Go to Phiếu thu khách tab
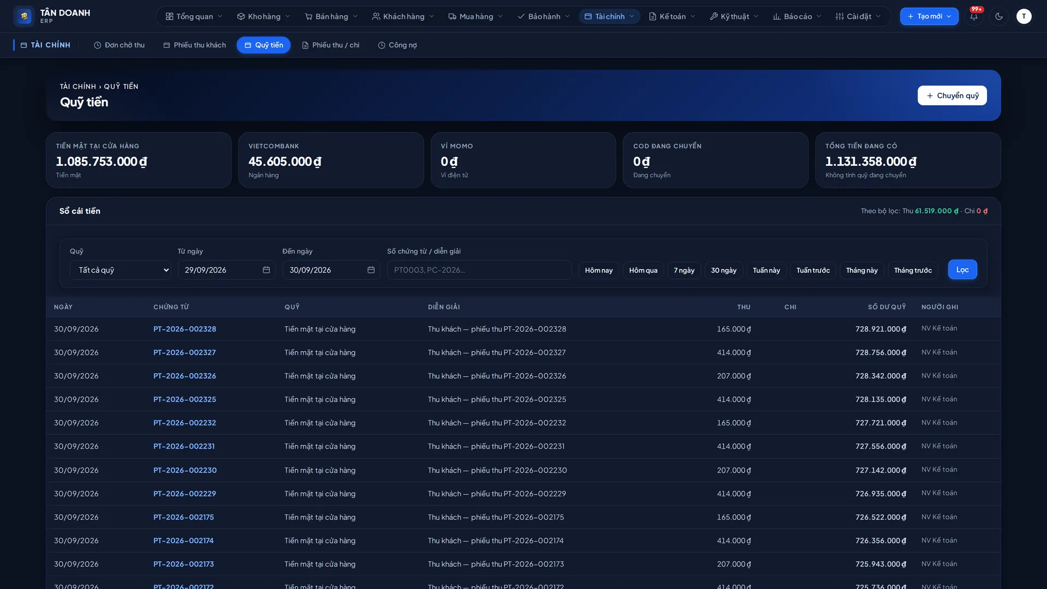1047x589 pixels. pos(194,45)
